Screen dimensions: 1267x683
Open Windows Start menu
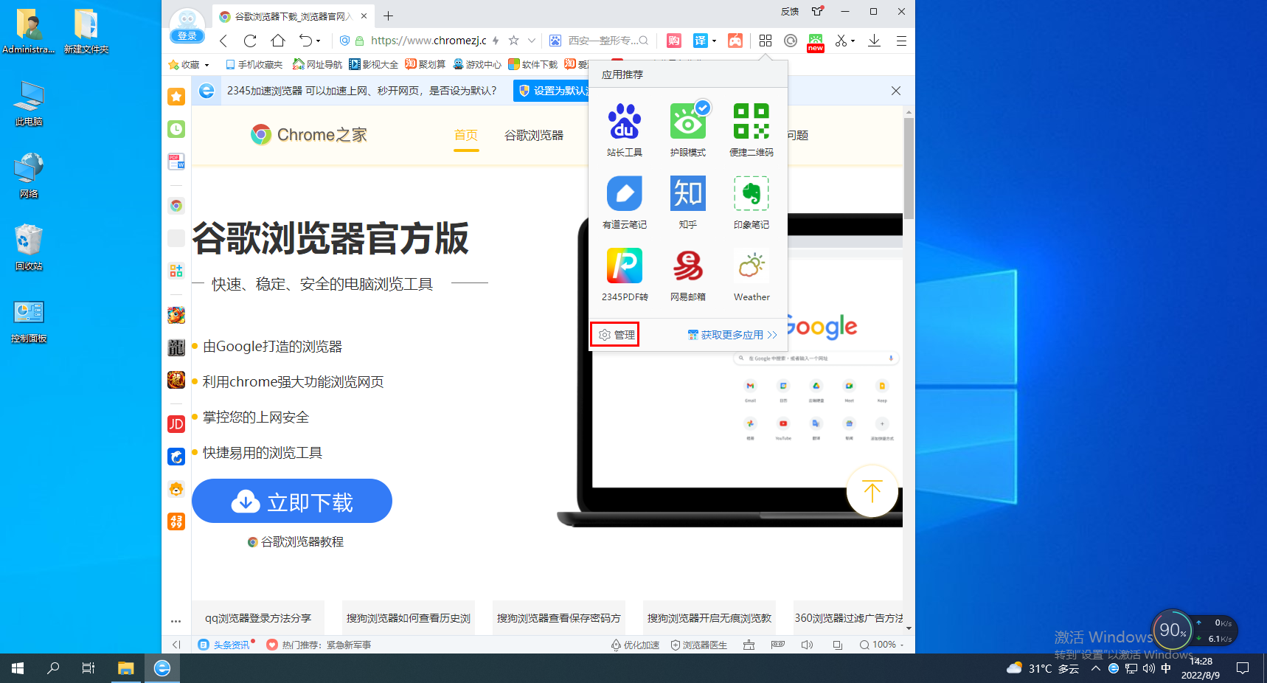tap(18, 668)
